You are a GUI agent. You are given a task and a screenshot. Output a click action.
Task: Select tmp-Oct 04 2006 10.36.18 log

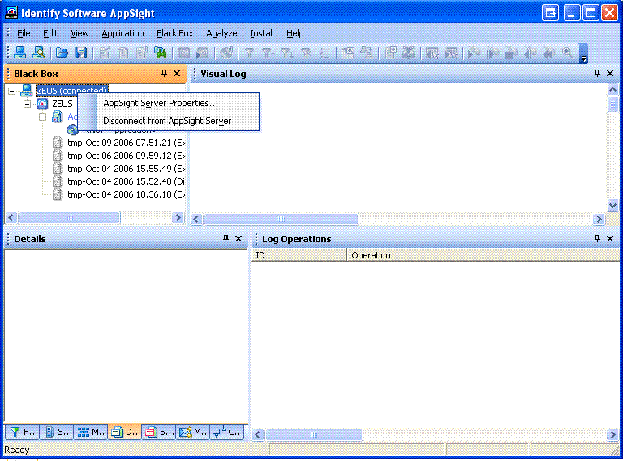[126, 194]
